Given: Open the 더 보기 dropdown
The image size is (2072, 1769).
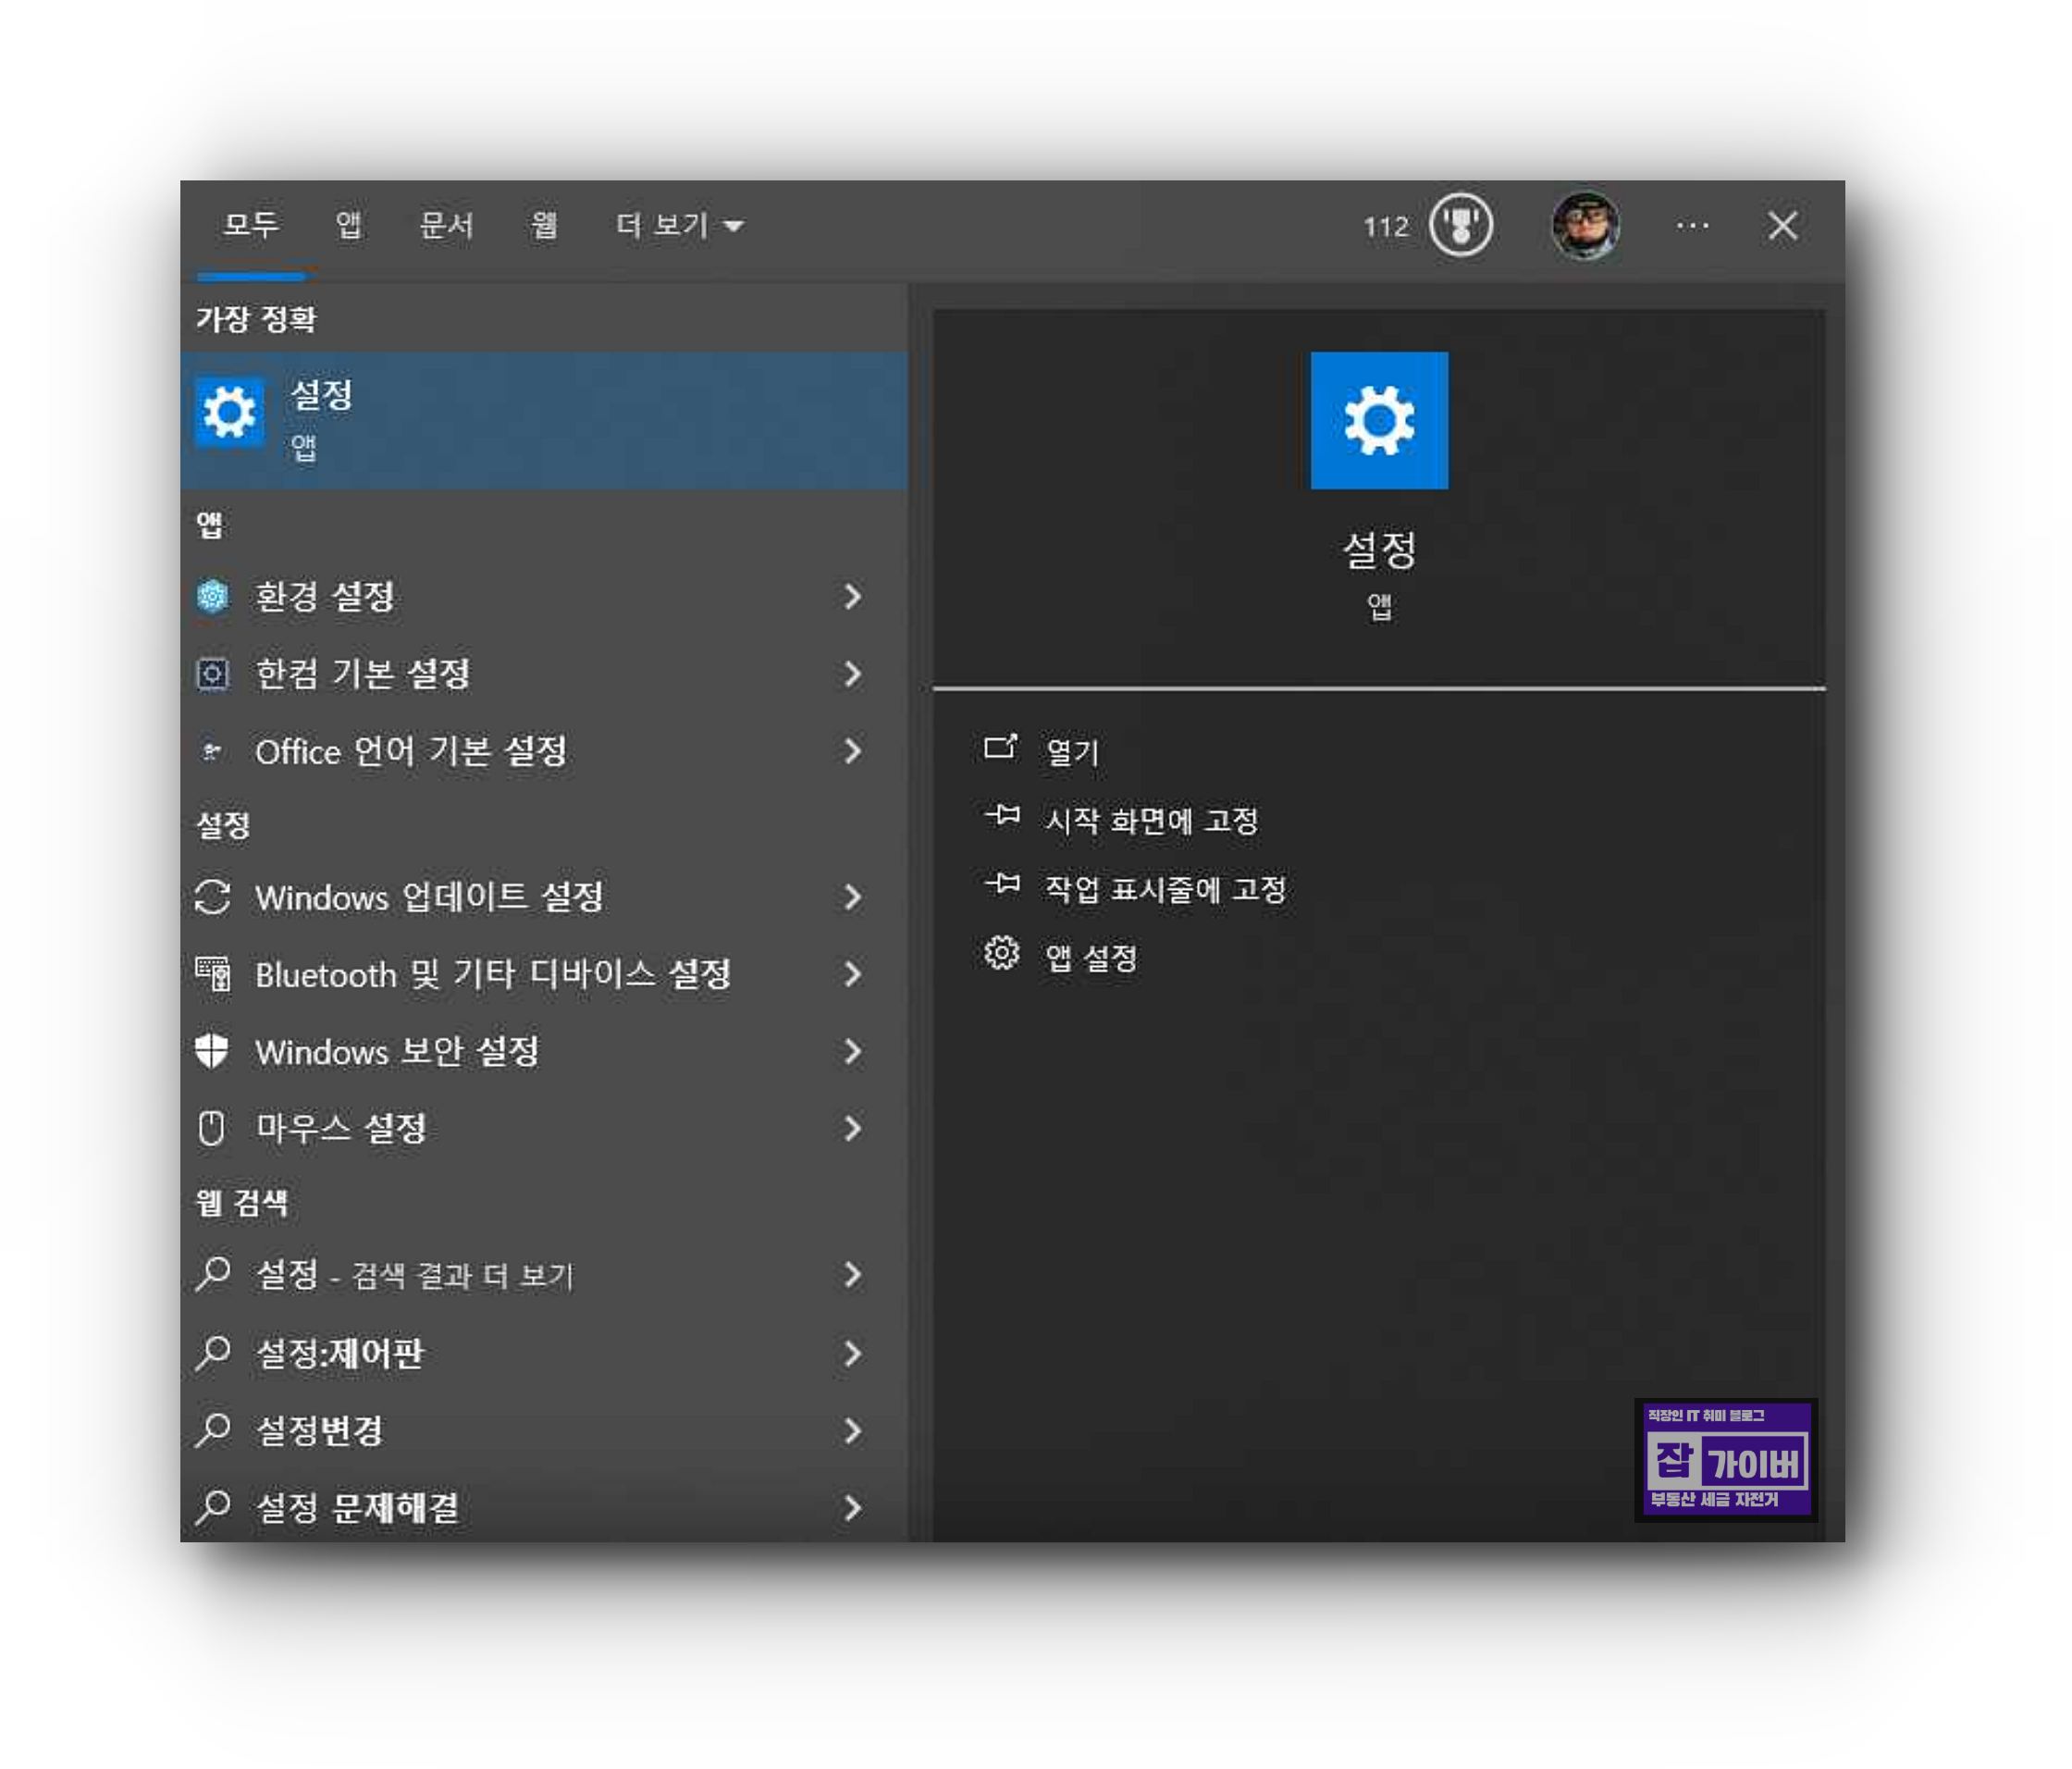Looking at the screenshot, I should coord(679,226).
